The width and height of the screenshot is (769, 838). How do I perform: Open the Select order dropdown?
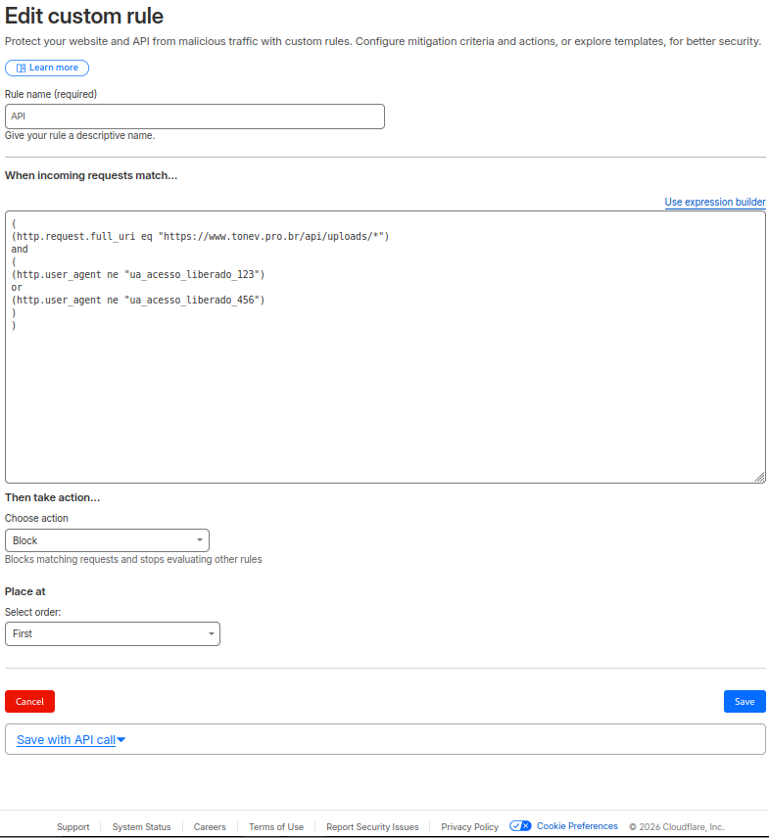(x=113, y=633)
